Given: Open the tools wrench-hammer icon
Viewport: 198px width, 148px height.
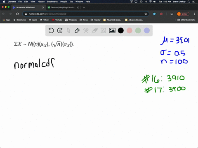Looking at the screenshot, I should coord(86,30).
